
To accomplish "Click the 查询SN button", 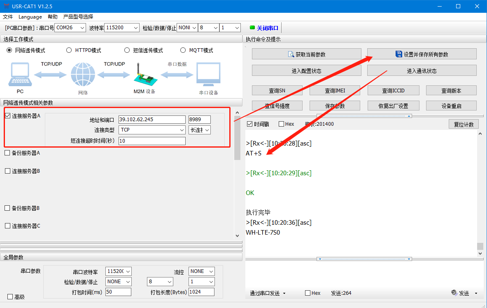I will tap(277, 91).
